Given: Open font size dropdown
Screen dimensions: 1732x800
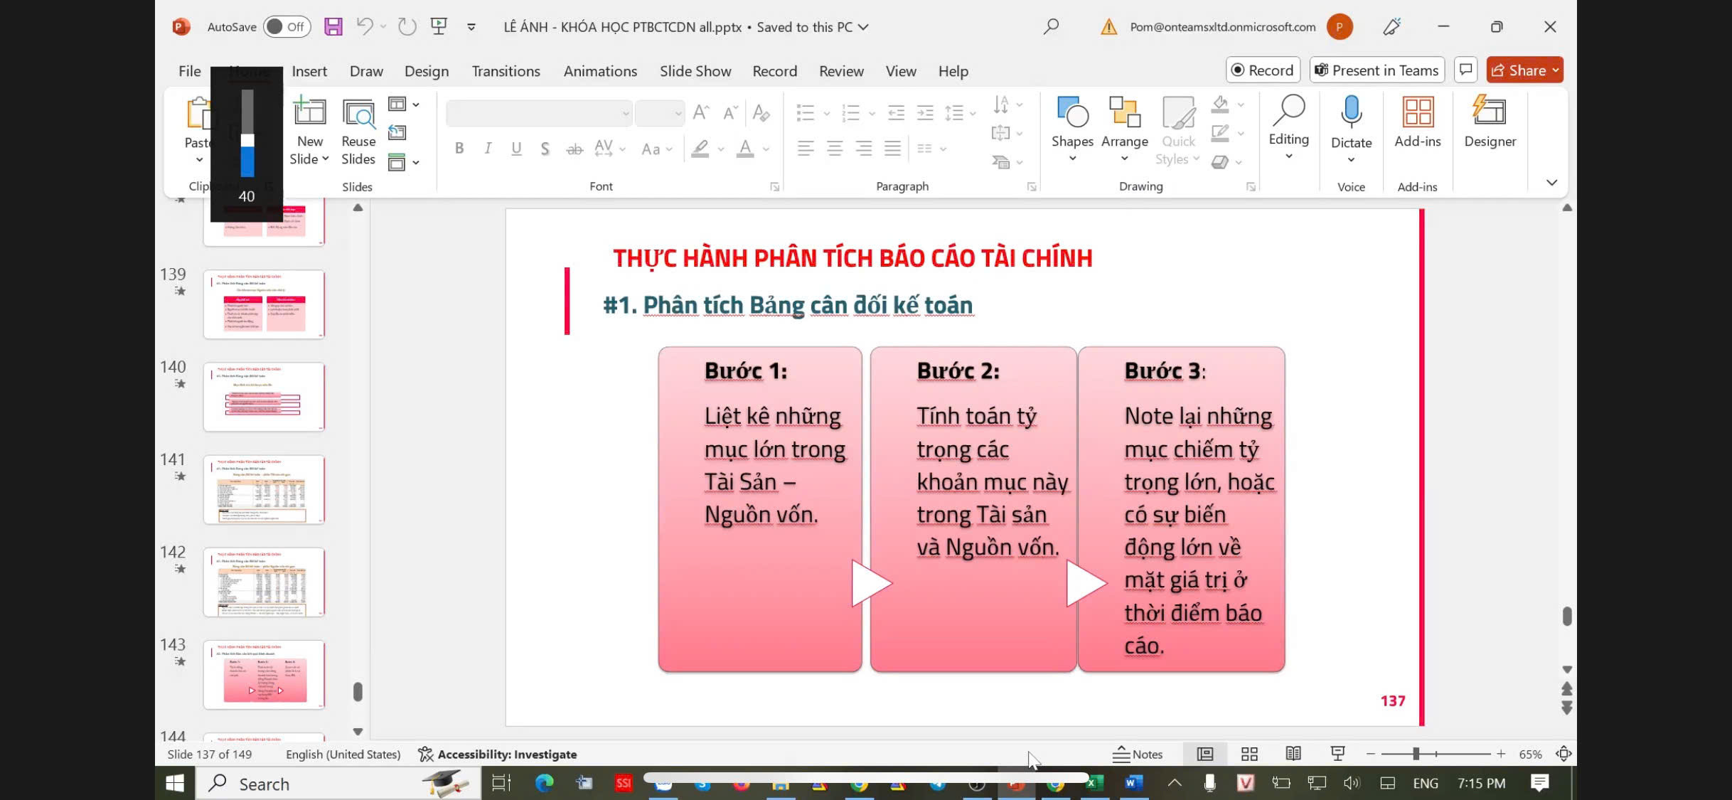Looking at the screenshot, I should click(678, 113).
